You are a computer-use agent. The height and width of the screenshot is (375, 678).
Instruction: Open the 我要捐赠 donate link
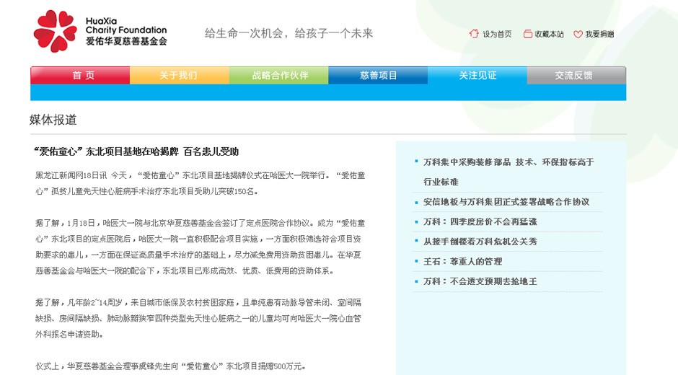(599, 34)
